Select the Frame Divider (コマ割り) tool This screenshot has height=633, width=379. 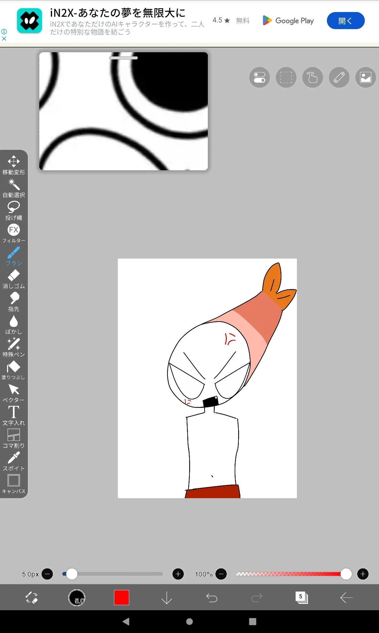pyautogui.click(x=14, y=438)
